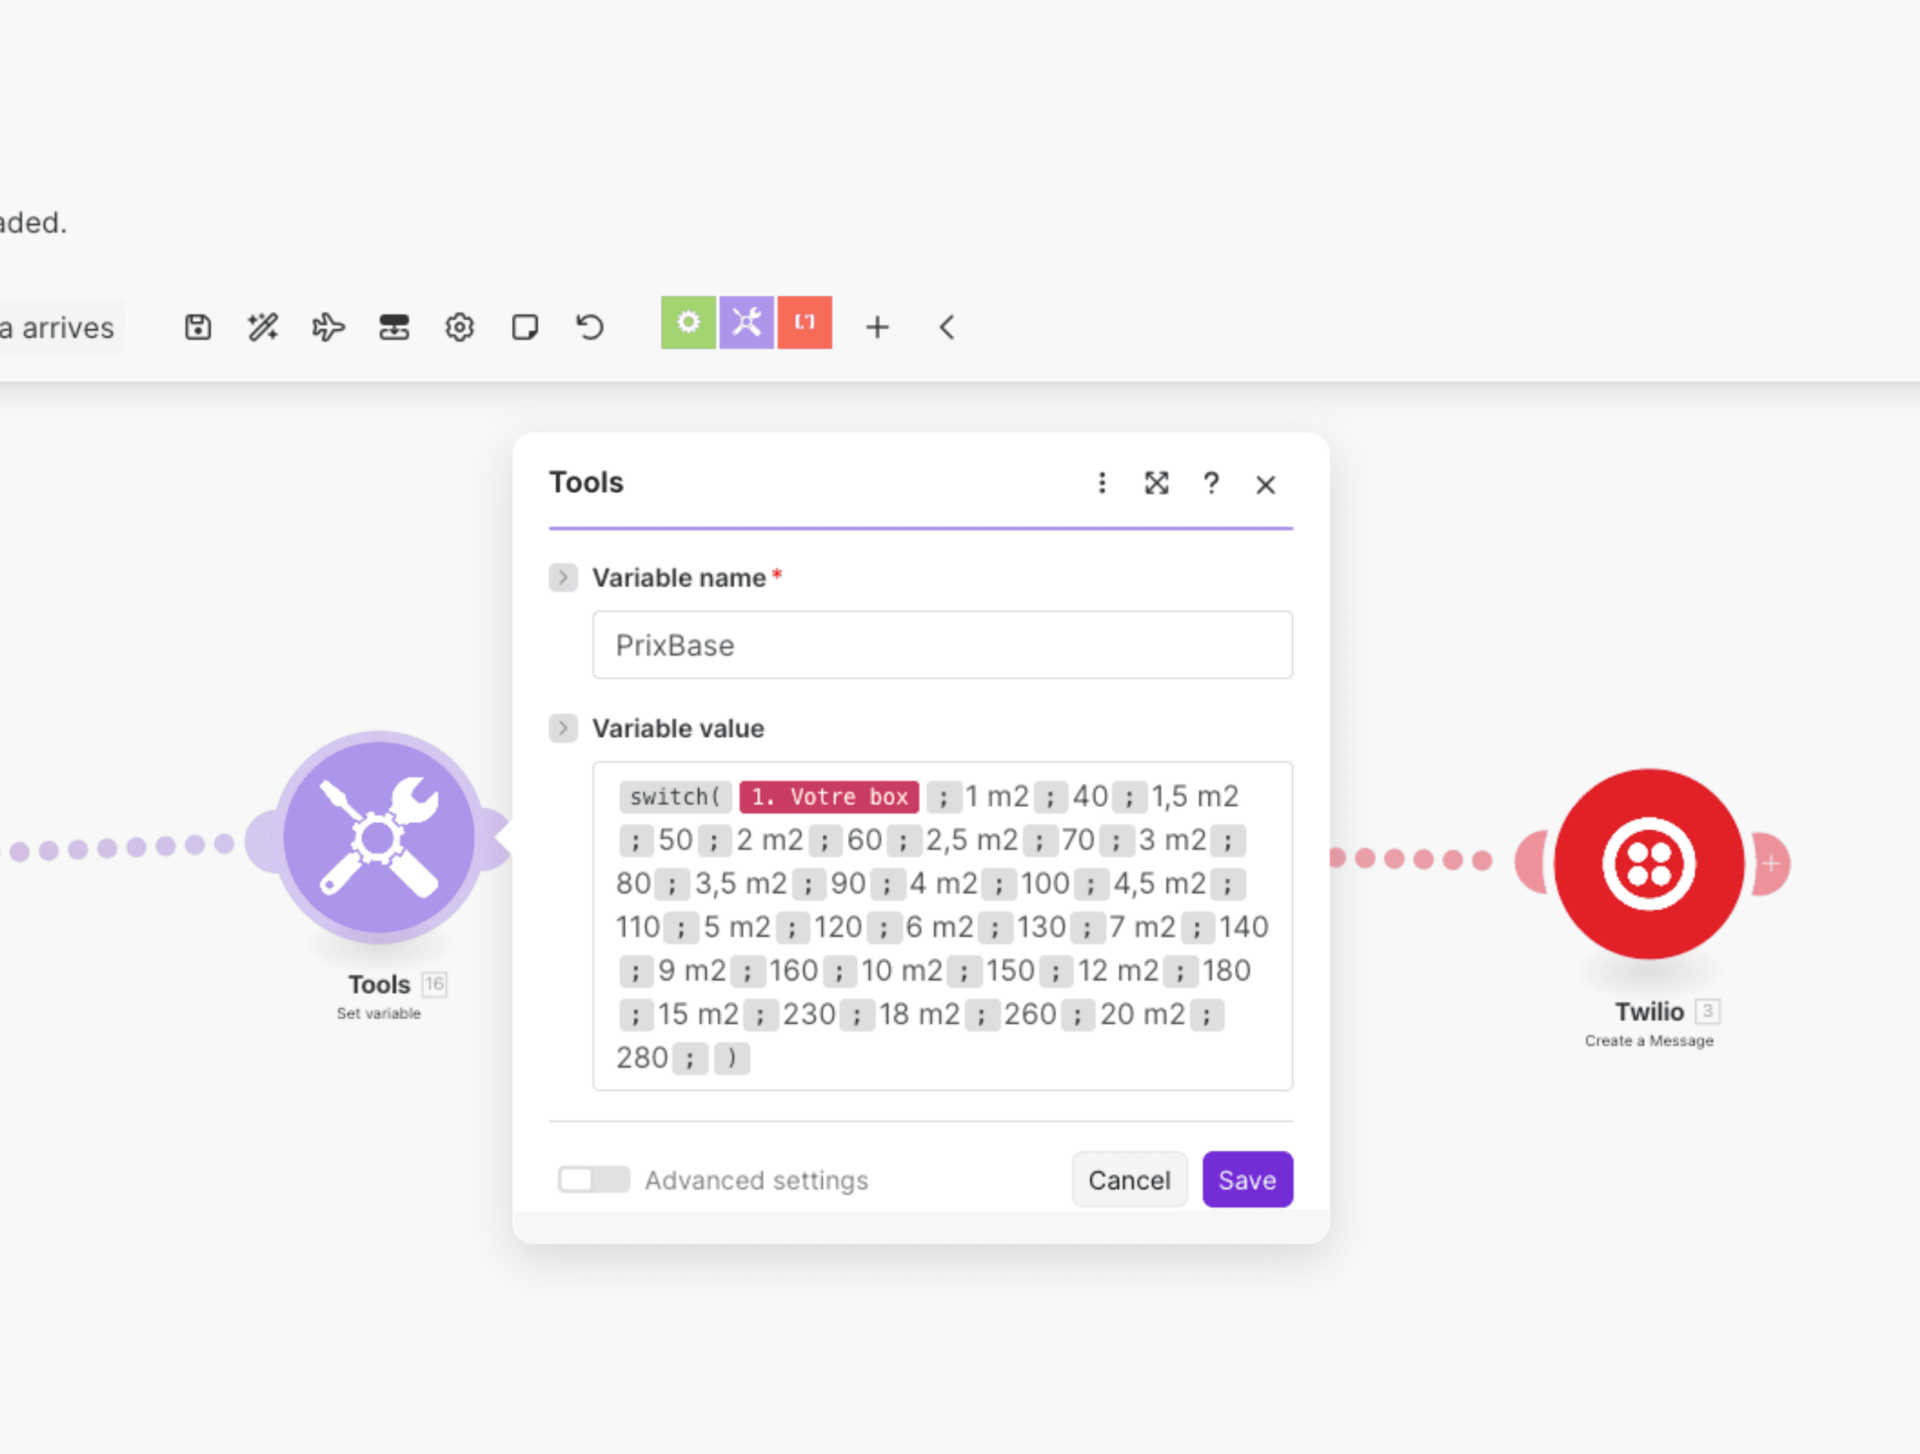Screen dimensions: 1920x1454
Task: Click the save scenario disk icon
Action: tap(198, 327)
